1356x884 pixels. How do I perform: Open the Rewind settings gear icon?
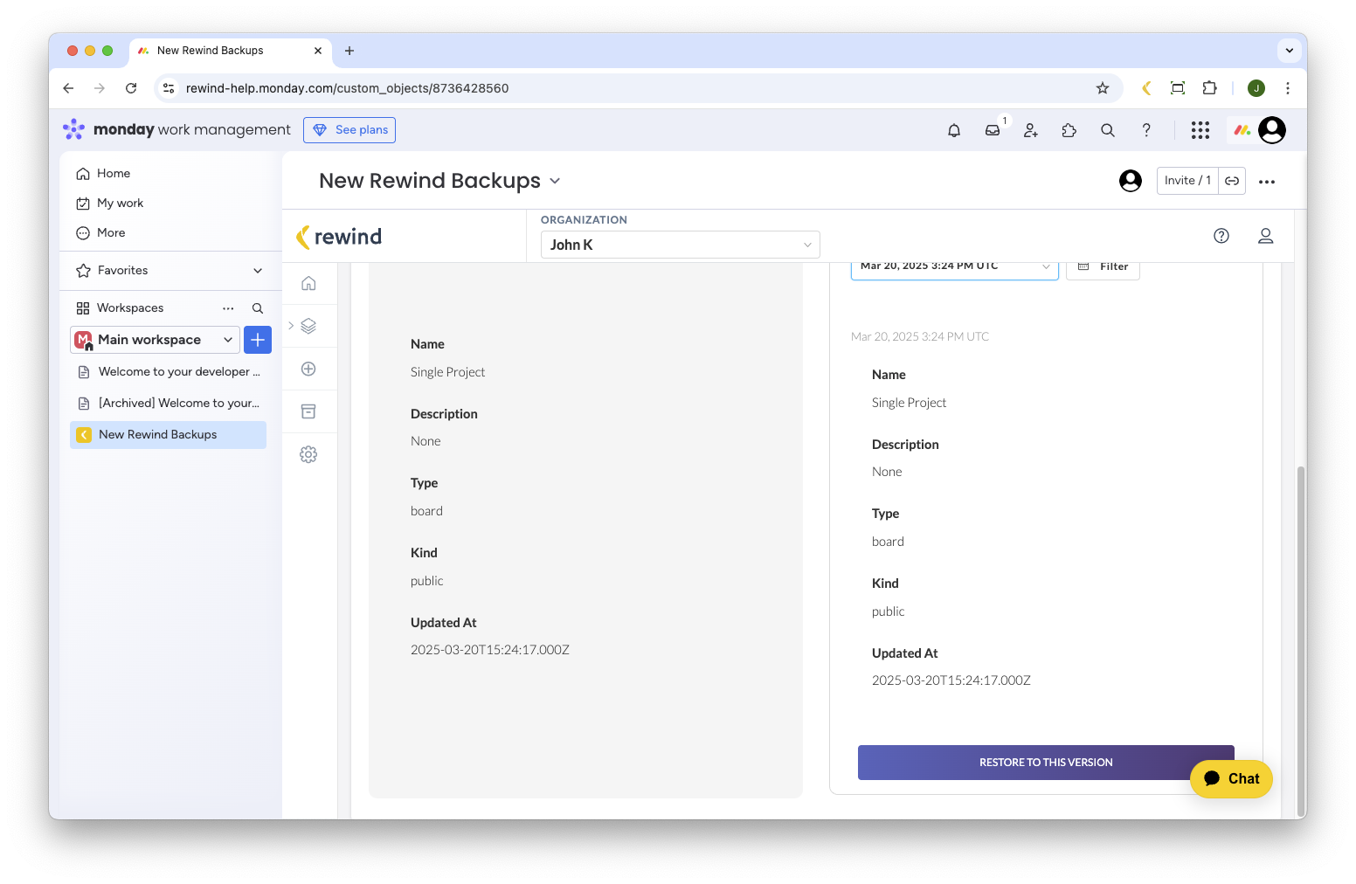(x=308, y=454)
